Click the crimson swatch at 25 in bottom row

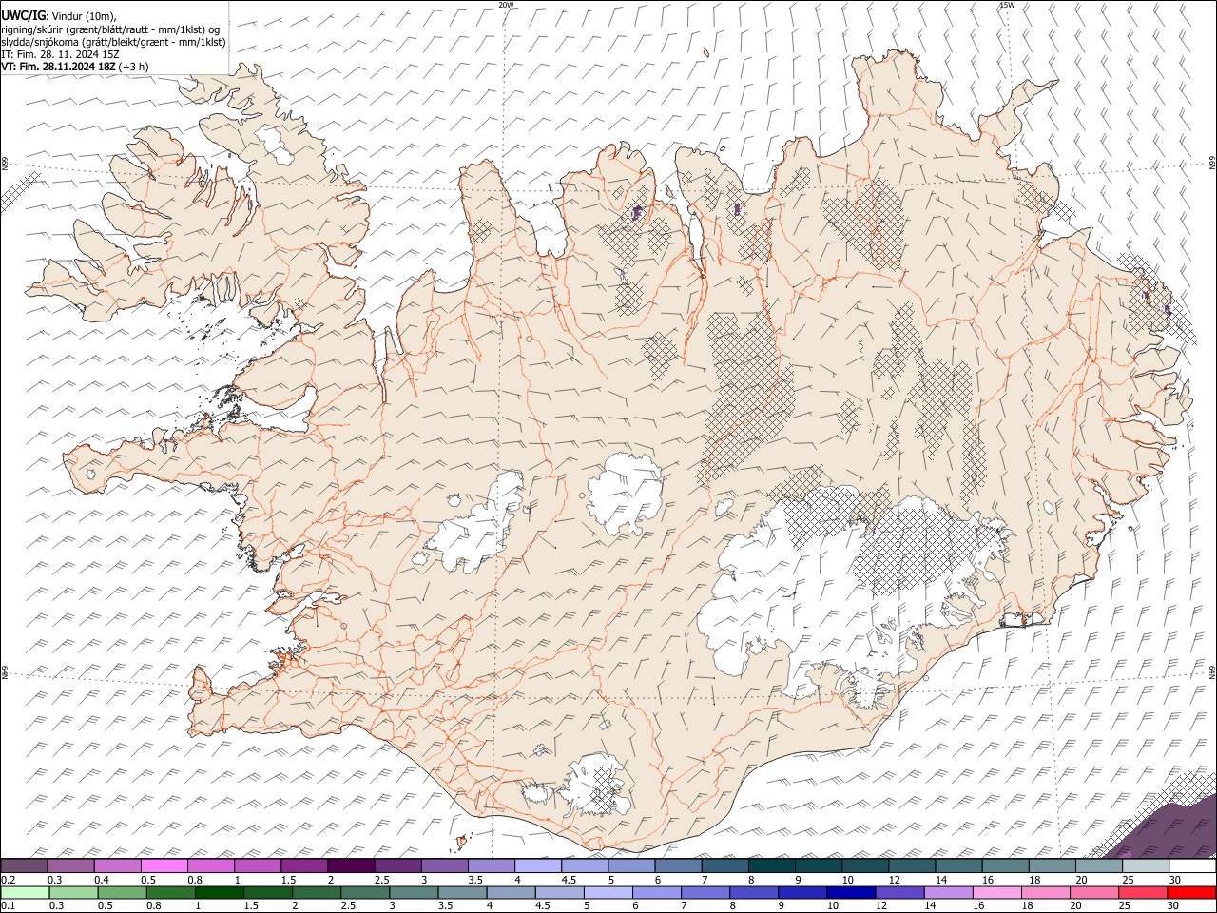pos(1143,892)
